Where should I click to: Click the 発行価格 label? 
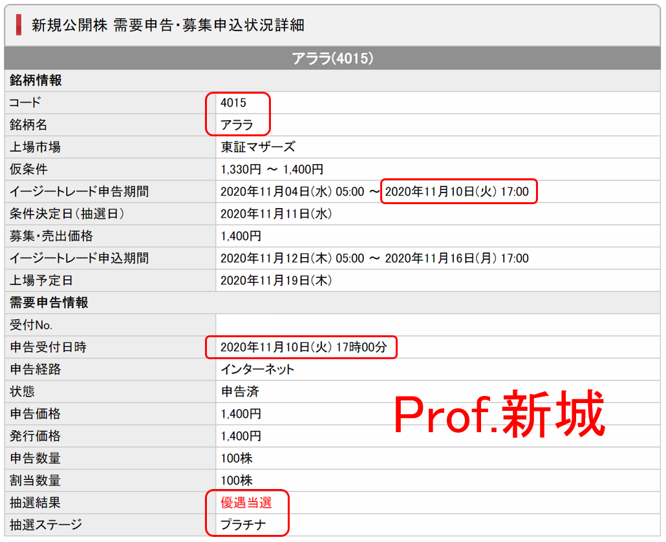(36, 436)
